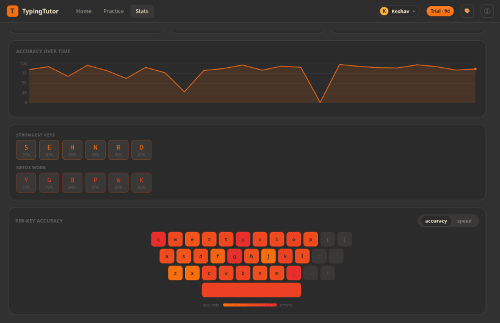
Task: Click the u key on heatmap keyboard
Action: [260, 239]
